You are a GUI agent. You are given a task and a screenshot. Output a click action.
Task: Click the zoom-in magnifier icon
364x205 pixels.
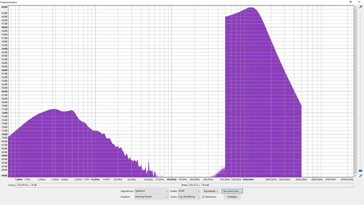(x=361, y=7)
